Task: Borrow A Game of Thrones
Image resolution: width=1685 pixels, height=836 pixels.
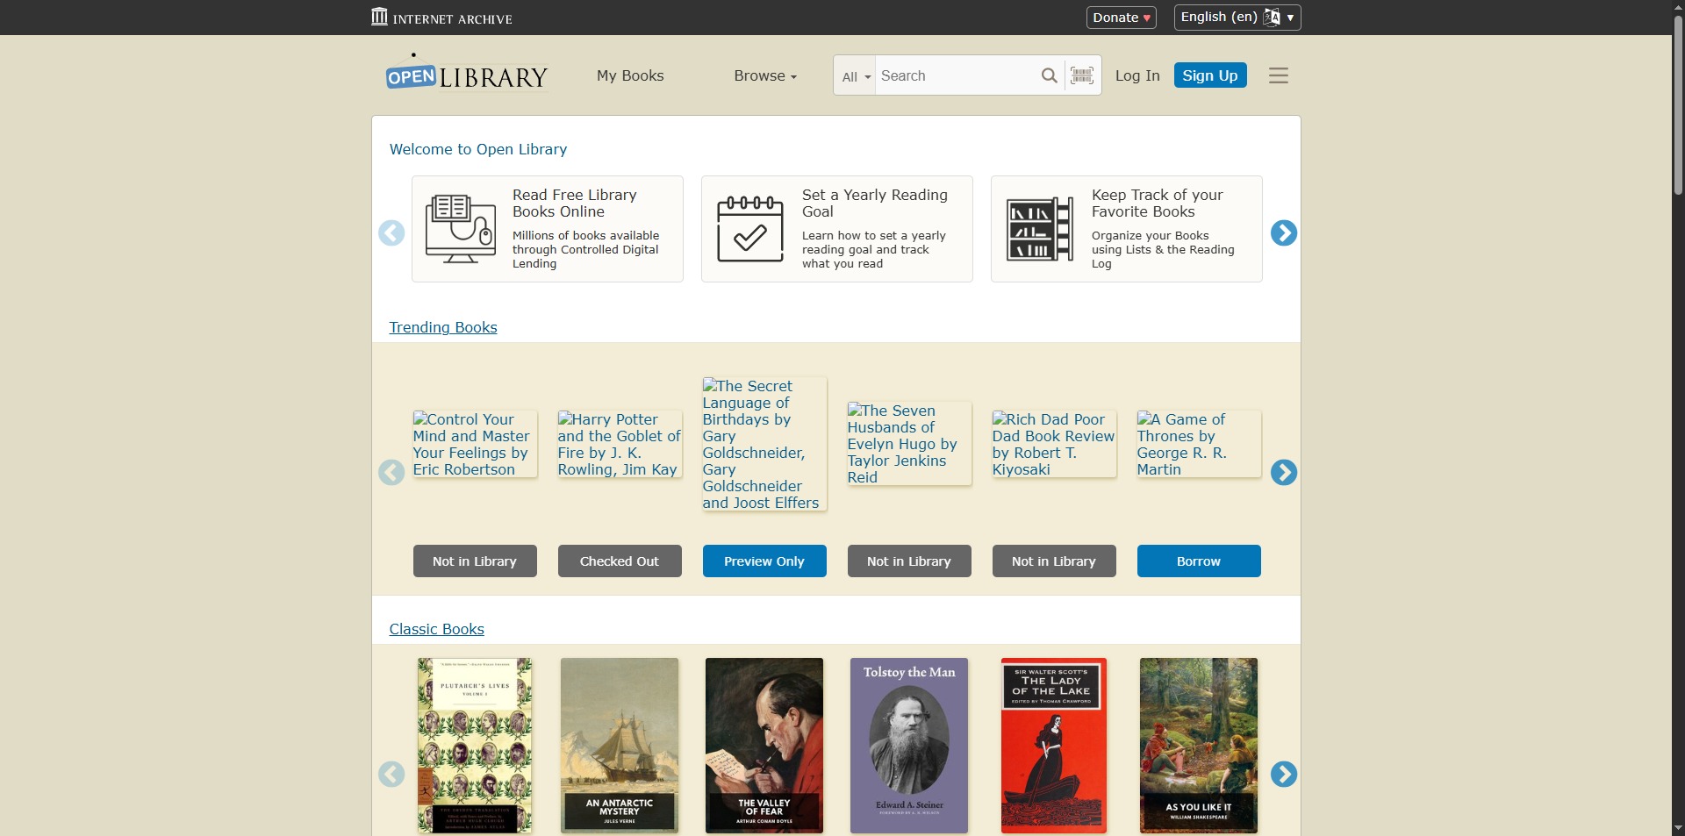Action: pyautogui.click(x=1199, y=561)
